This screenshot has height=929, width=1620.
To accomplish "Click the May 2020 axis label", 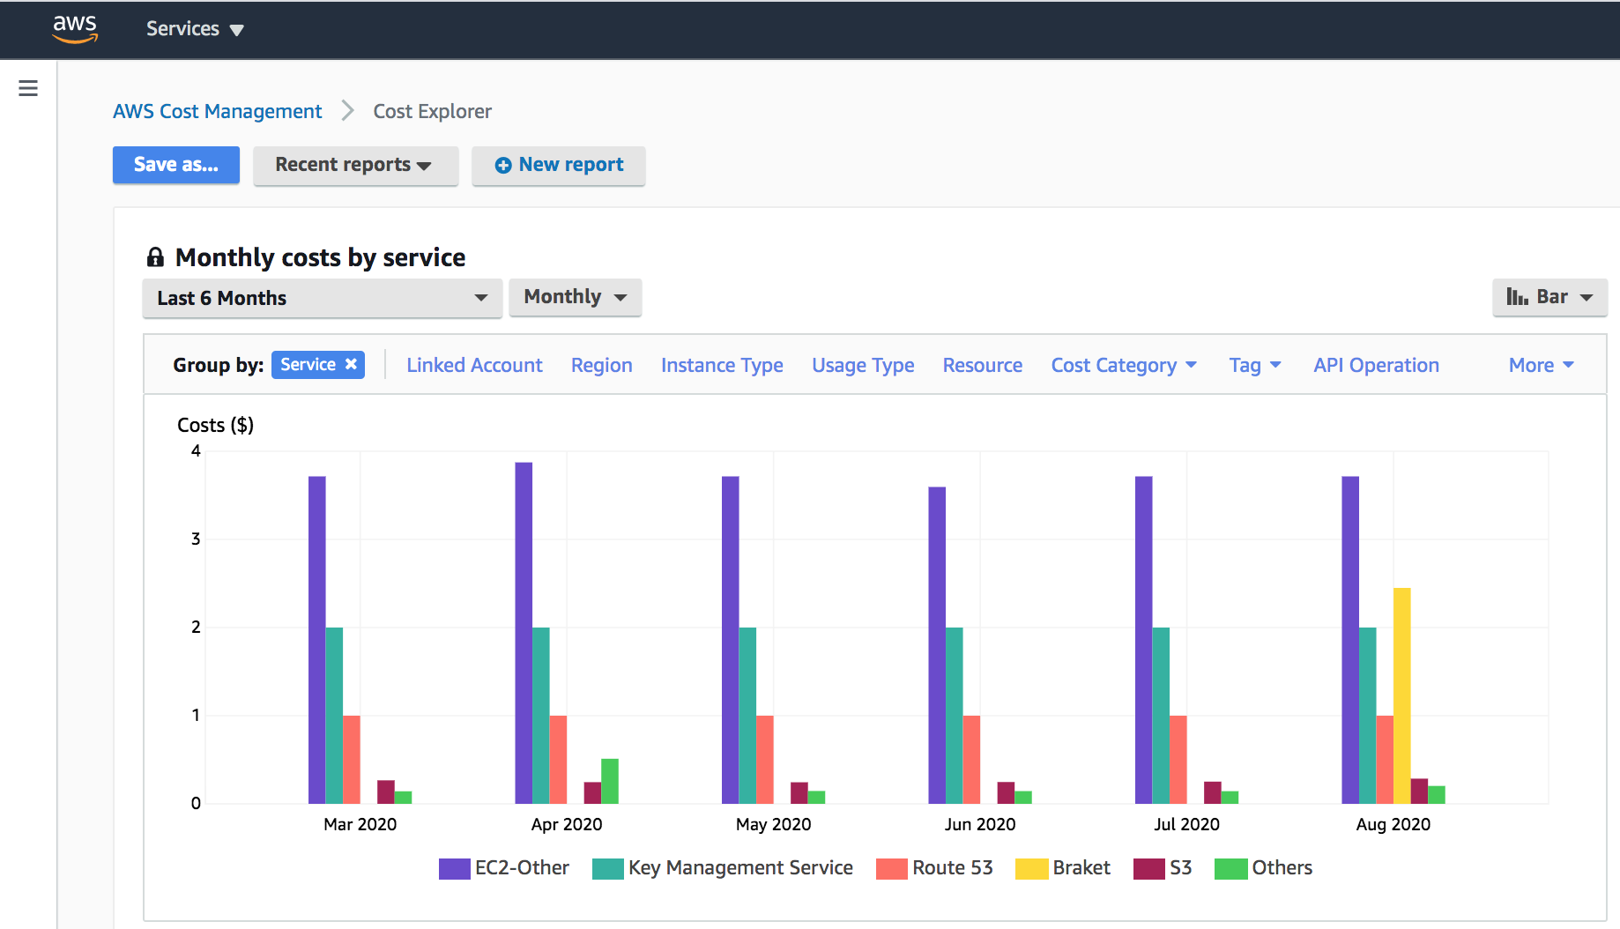I will pos(773,824).
